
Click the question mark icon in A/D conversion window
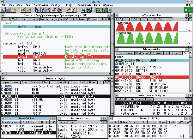[x=187, y=19]
